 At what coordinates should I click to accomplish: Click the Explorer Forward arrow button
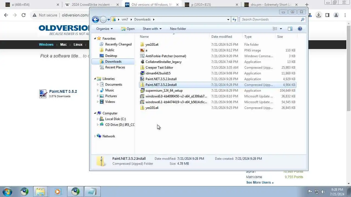(103, 19)
